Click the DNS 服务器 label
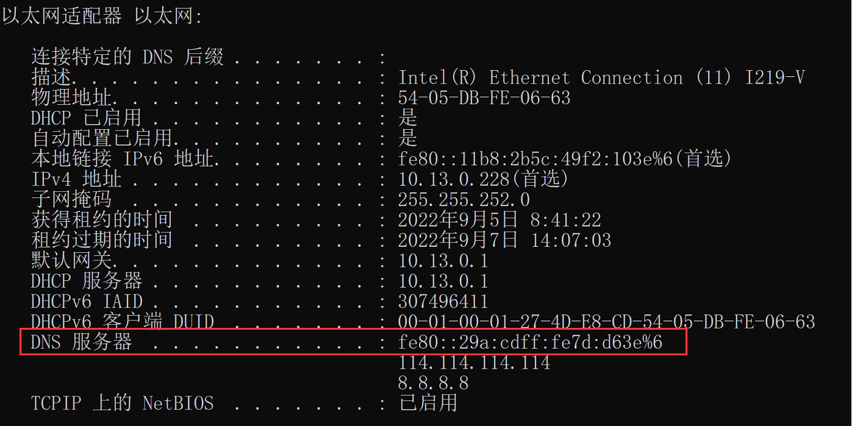This screenshot has height=426, width=852. point(82,343)
